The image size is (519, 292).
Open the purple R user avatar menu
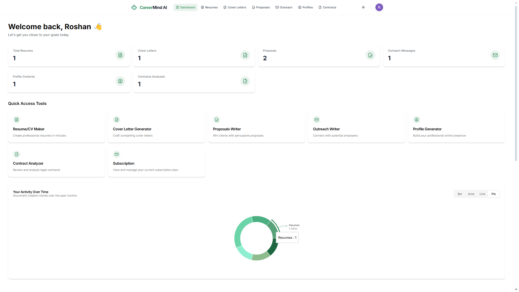click(379, 7)
